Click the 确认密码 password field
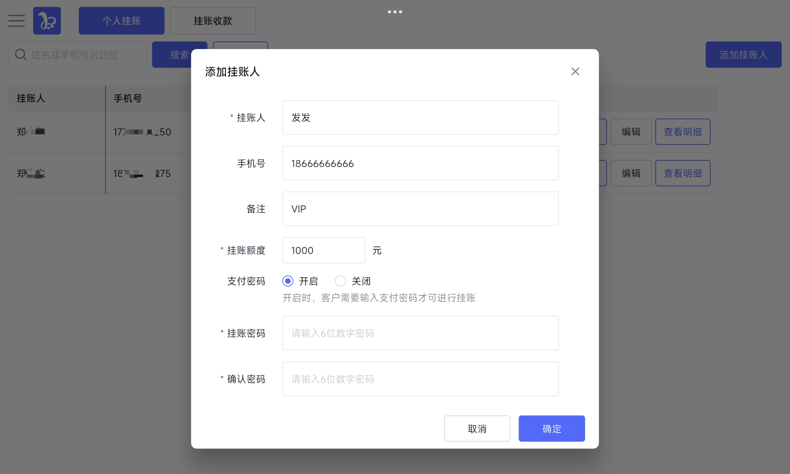Image resolution: width=790 pixels, height=474 pixels. (420, 379)
